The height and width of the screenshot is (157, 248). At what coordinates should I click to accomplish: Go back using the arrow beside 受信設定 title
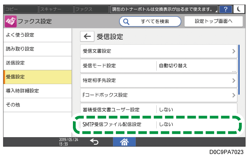(x=87, y=36)
